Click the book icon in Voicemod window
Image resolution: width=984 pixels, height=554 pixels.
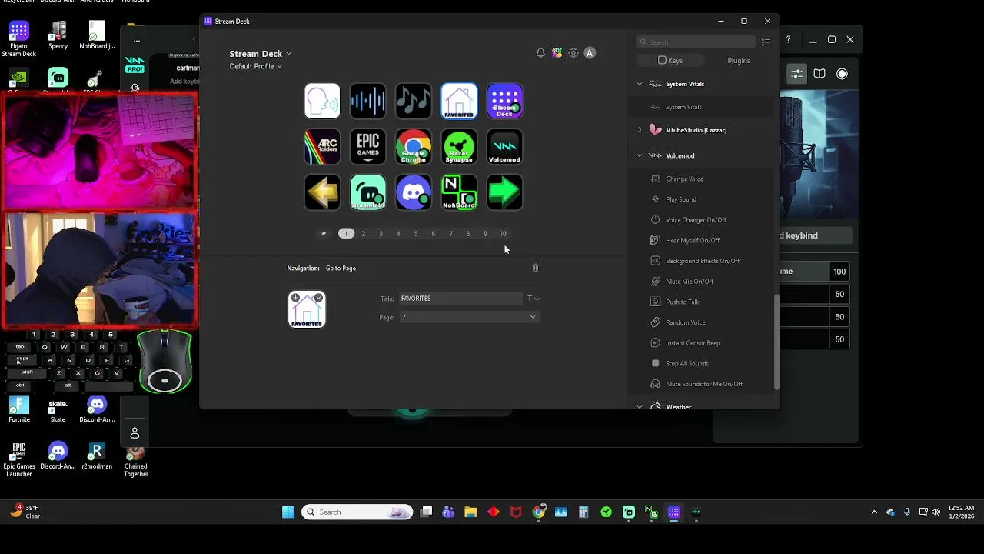tap(819, 74)
